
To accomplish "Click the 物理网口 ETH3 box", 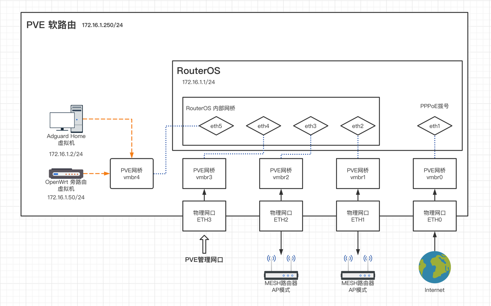I will 204,216.
